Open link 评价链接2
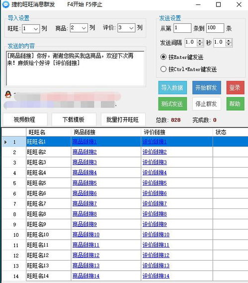This screenshot has height=283, width=248. click(155, 152)
